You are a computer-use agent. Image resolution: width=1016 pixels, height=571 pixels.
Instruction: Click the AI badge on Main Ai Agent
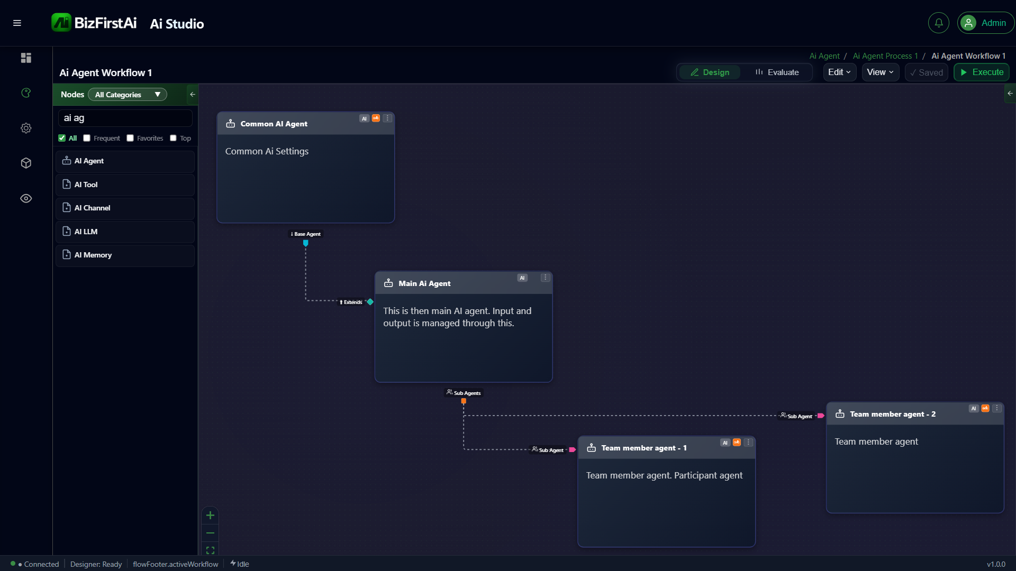pos(522,278)
